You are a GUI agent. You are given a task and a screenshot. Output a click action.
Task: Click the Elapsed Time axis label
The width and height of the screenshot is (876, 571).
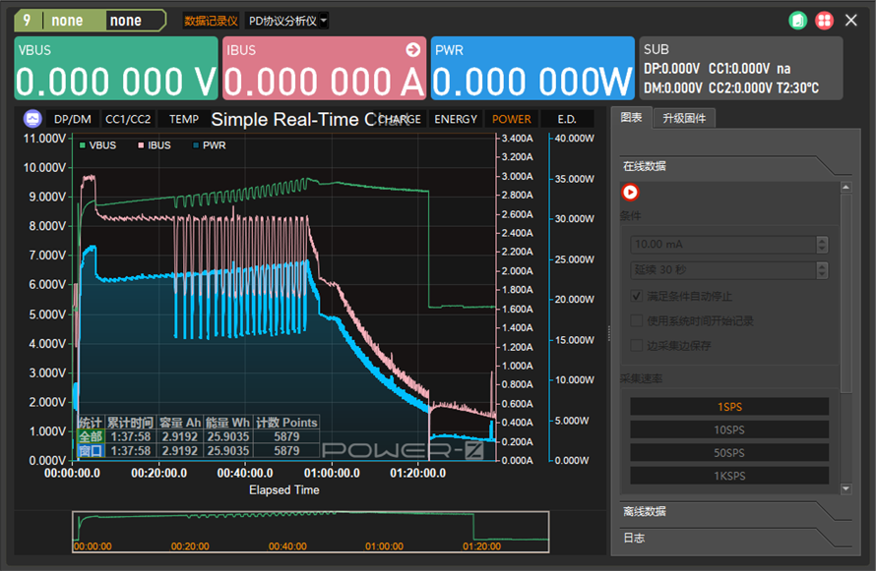click(284, 490)
